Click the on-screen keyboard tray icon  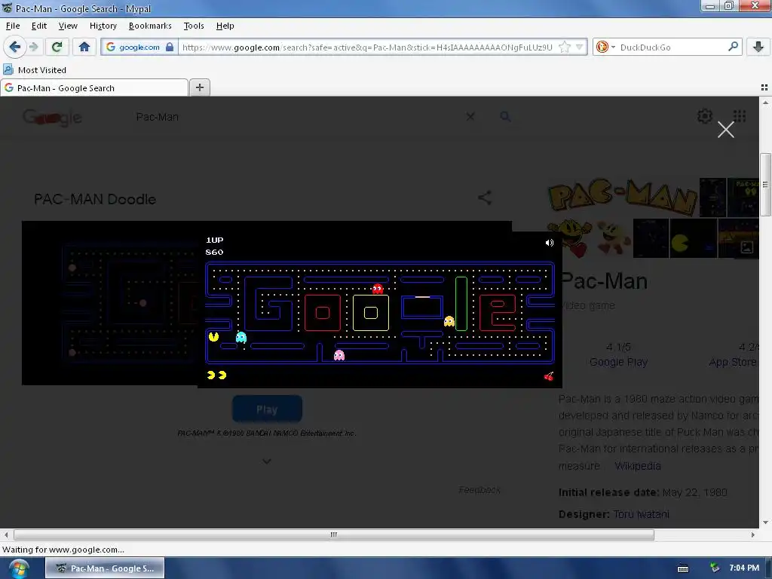click(683, 568)
